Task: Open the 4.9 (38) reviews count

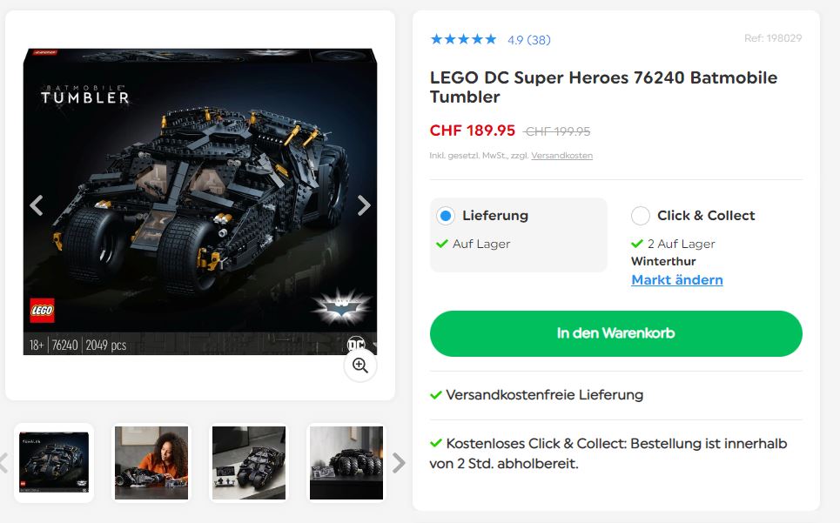Action: (528, 40)
